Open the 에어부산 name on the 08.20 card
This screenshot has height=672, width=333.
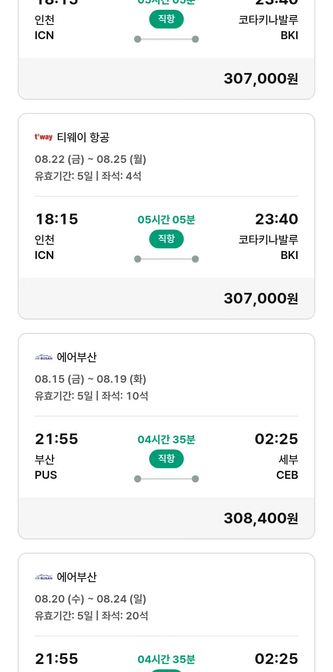[x=77, y=577]
